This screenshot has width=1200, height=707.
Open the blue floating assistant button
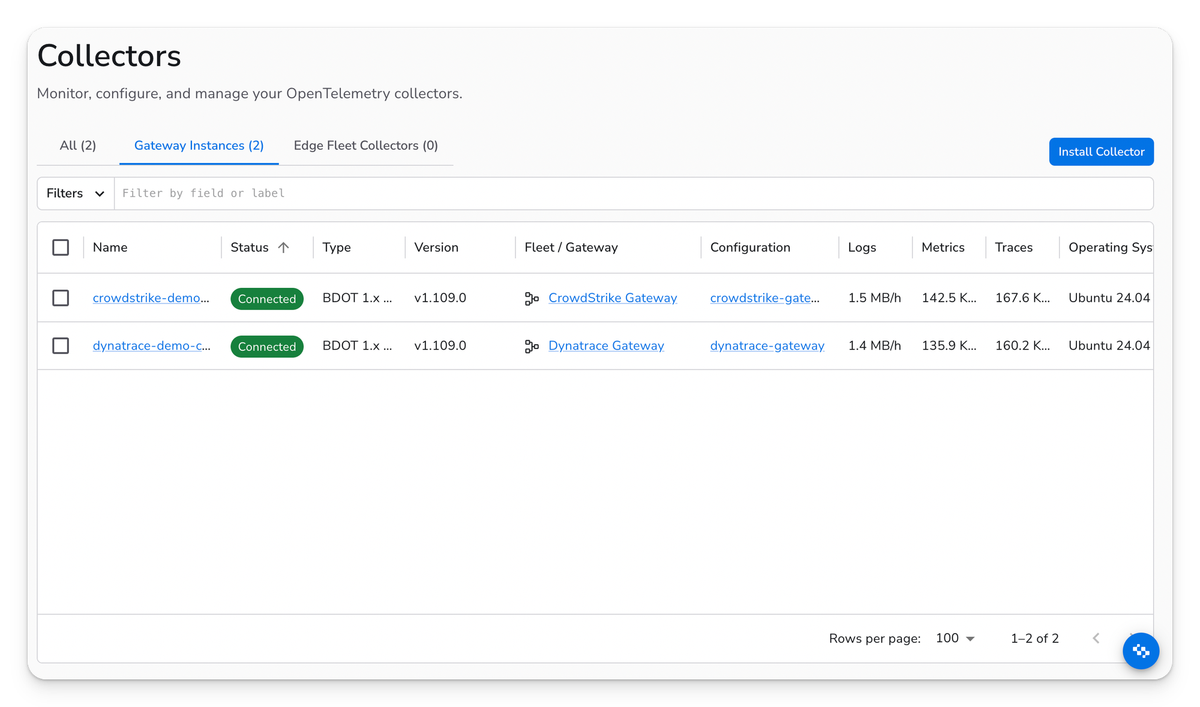tap(1141, 651)
